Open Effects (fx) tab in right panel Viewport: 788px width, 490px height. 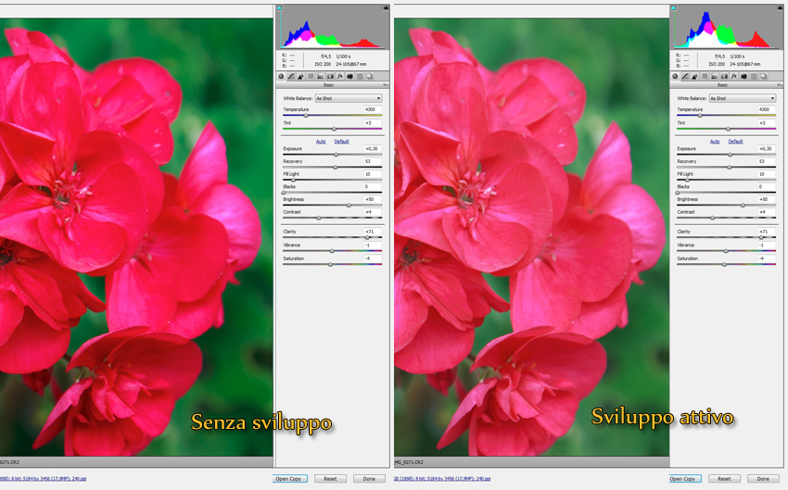pos(733,76)
